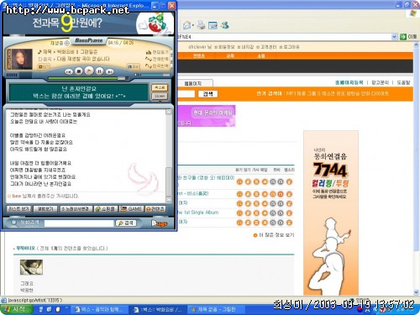Click the 리메츠 button in the player

[x=155, y=209]
